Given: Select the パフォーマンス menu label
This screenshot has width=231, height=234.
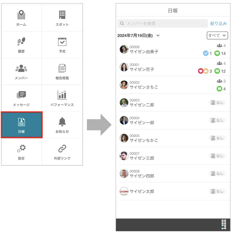Looking at the screenshot, I should 62,105.
